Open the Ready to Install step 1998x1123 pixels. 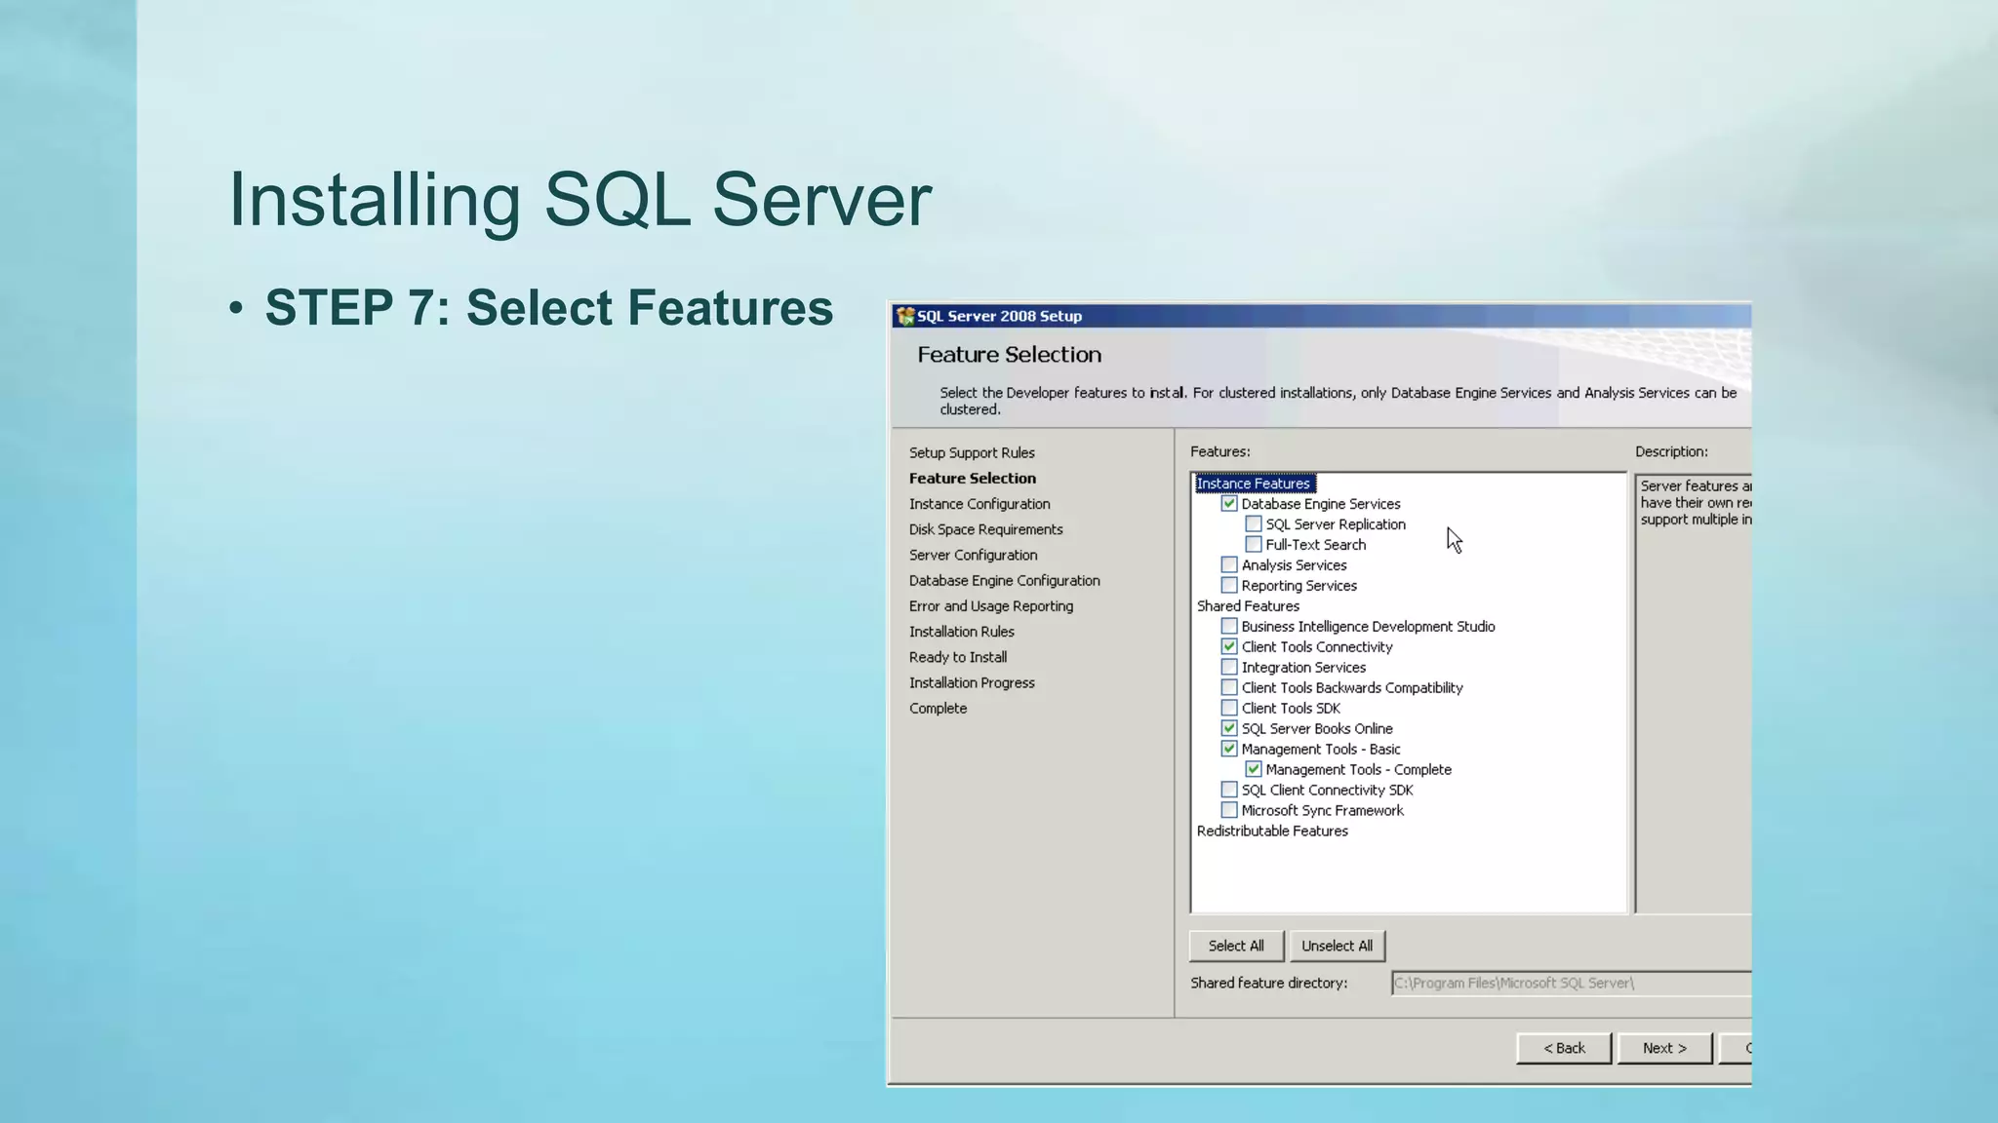point(958,657)
